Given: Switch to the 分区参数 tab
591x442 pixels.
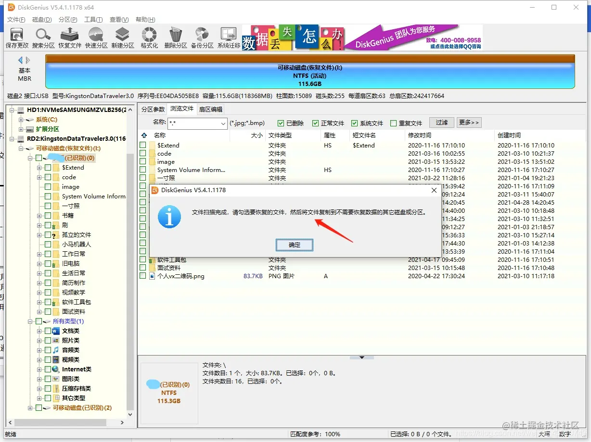Looking at the screenshot, I should 153,110.
